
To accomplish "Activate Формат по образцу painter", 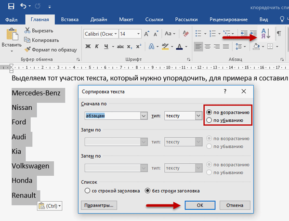I will coord(51,50).
